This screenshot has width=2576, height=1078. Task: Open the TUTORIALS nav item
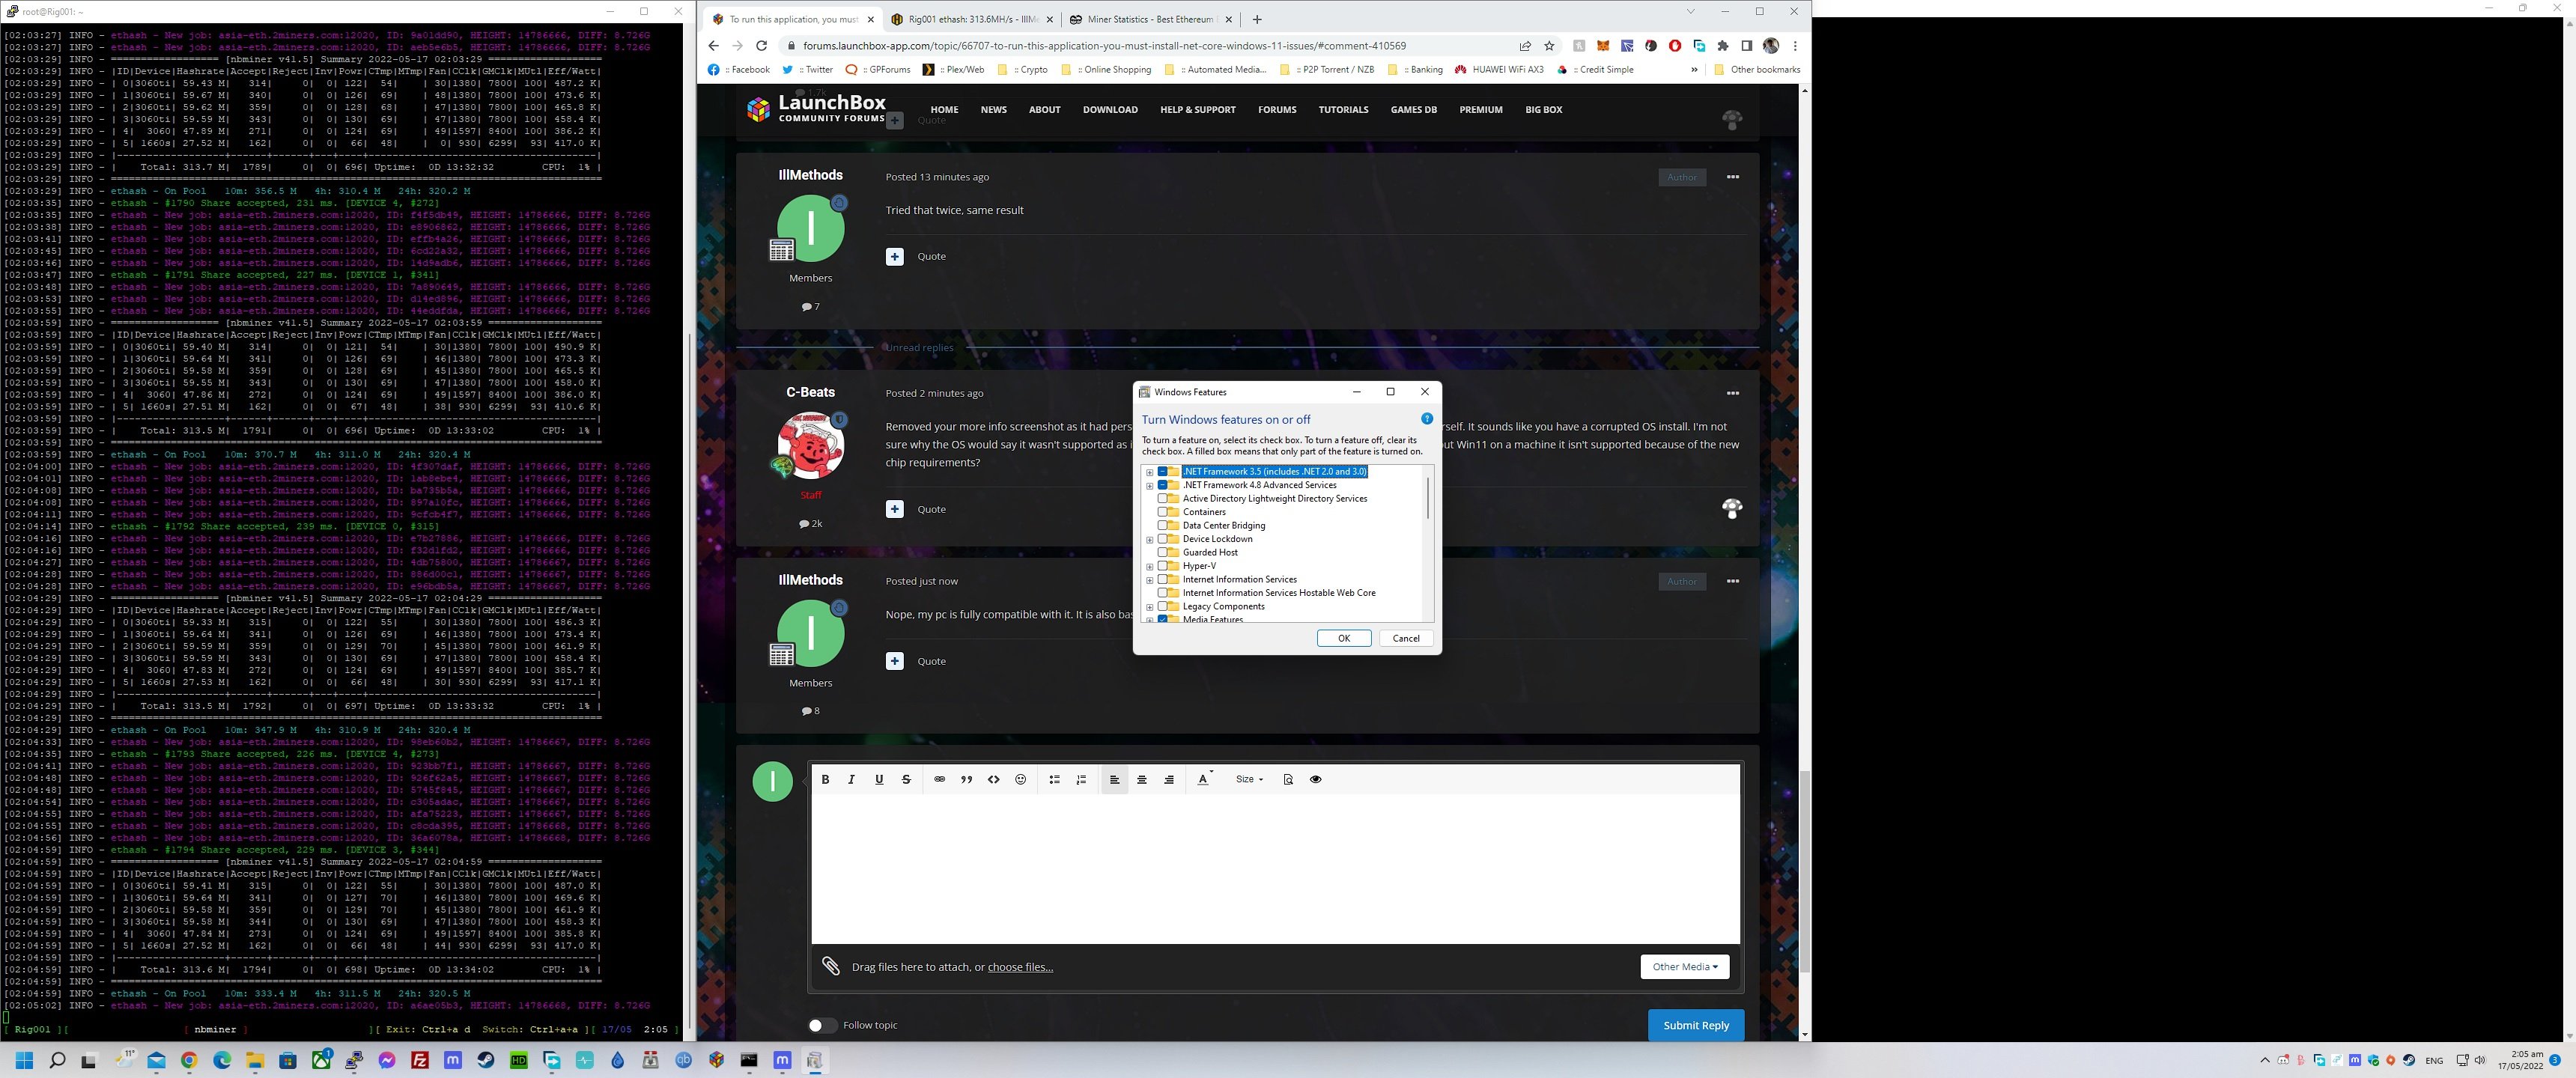[x=1343, y=110]
